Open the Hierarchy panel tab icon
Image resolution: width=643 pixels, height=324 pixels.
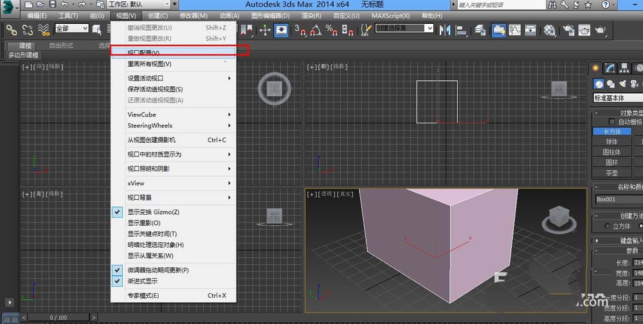point(624,68)
